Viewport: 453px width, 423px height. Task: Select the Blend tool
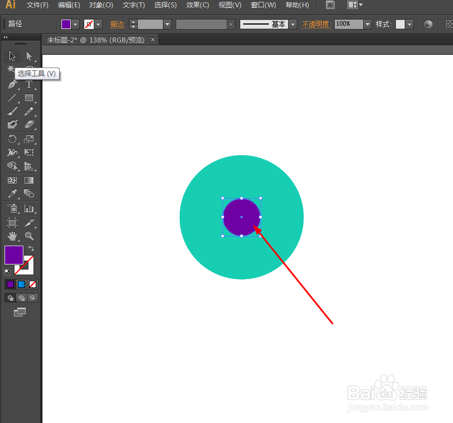tap(29, 194)
